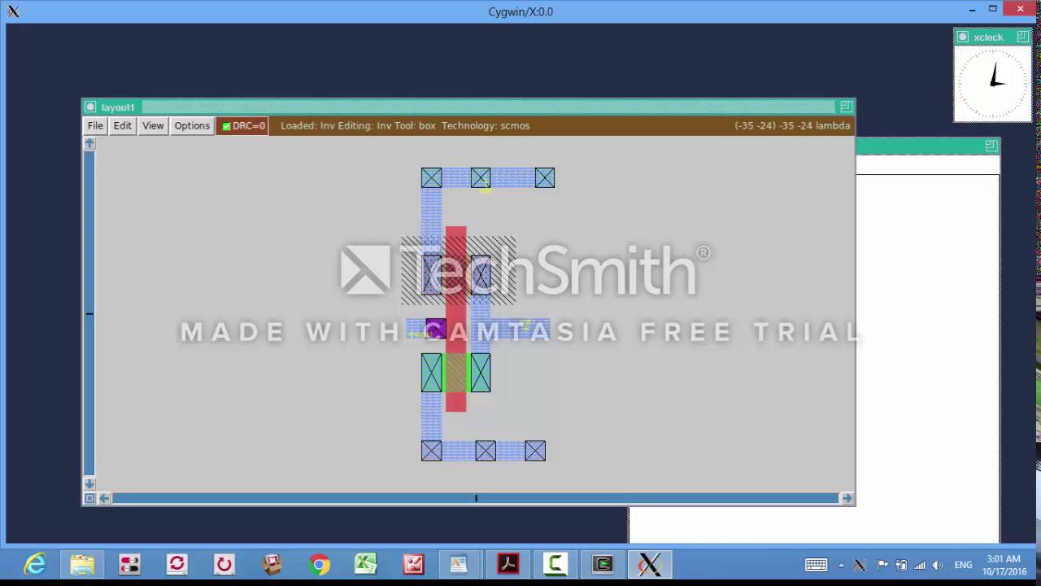Open the File menu in layout1
Screen dimensions: 1041x586
tap(95, 125)
